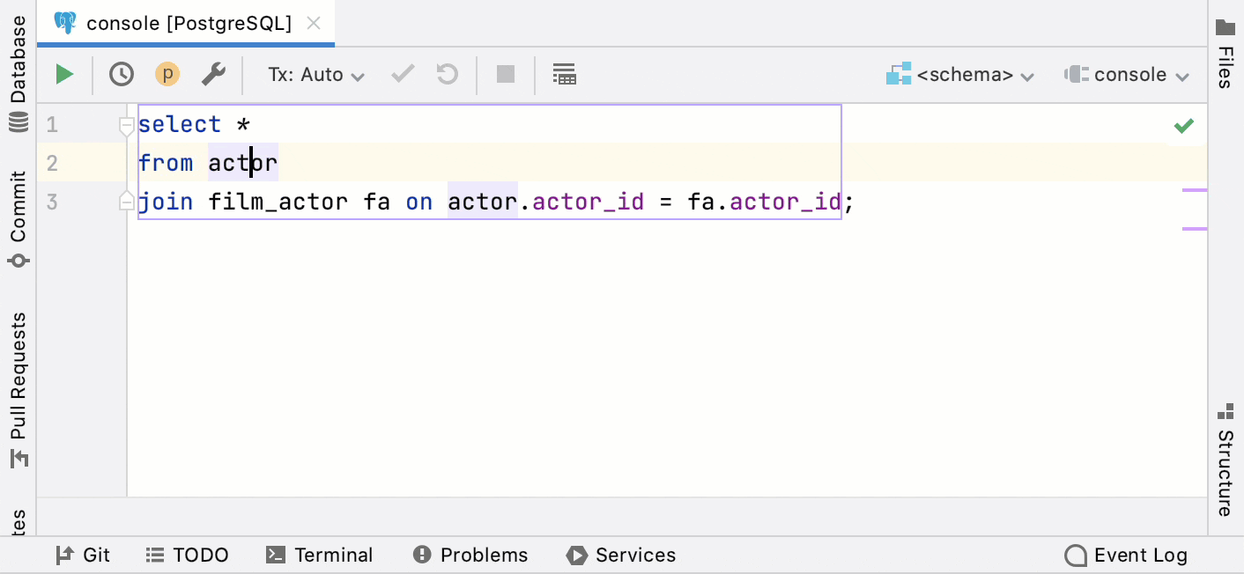Open console settings with the wrench icon

click(213, 74)
